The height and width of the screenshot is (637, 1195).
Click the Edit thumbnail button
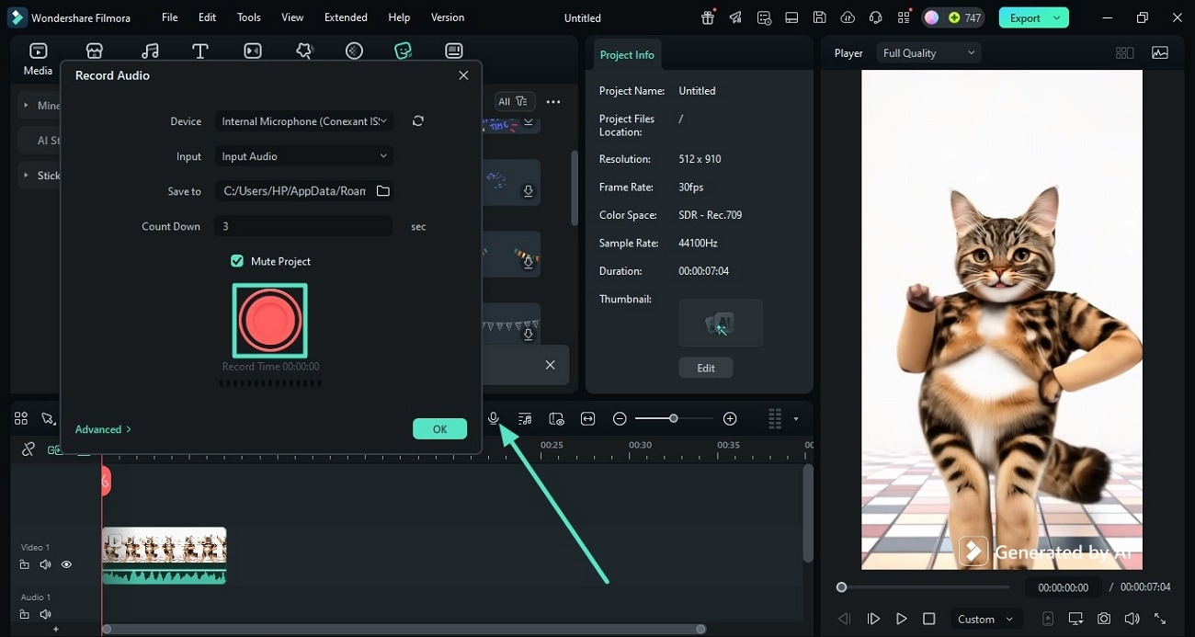pos(706,368)
